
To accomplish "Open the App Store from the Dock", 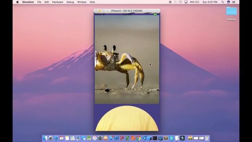I will coord(111,138).
